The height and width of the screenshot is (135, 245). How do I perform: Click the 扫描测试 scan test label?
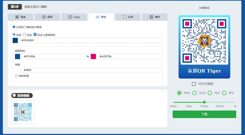(x=204, y=8)
